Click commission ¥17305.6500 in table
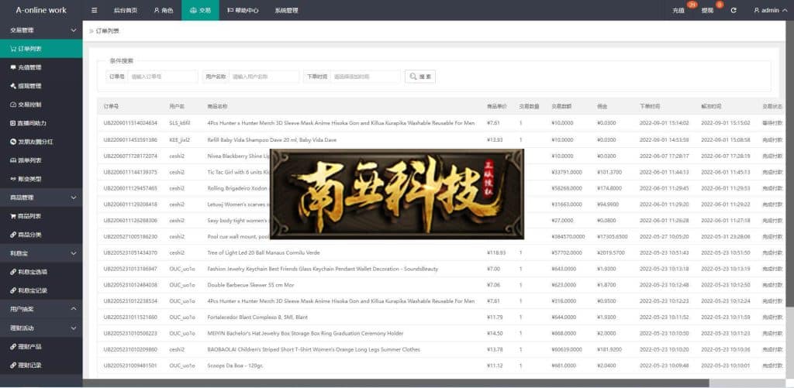This screenshot has height=388, width=794. click(613, 236)
